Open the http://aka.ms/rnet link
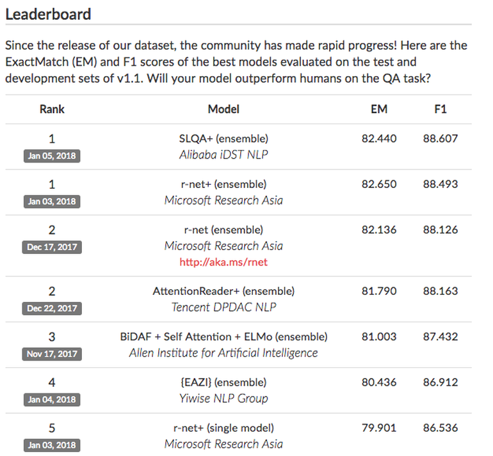The width and height of the screenshot is (493, 456). click(223, 262)
